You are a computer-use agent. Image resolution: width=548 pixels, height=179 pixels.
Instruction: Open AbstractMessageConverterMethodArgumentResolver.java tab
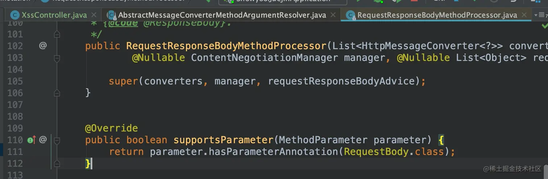[222, 15]
